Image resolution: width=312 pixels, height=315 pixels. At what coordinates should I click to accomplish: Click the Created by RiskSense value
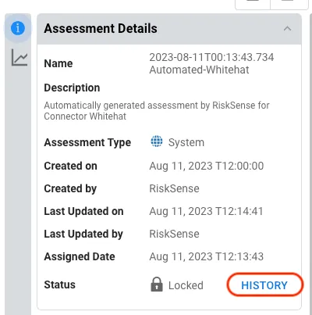pos(174,188)
